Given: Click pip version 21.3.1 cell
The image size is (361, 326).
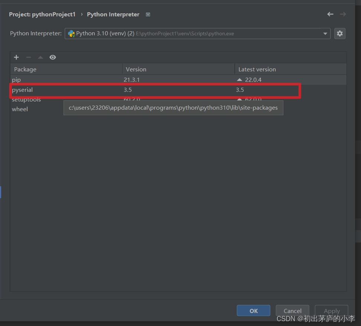Looking at the screenshot, I should [x=131, y=80].
